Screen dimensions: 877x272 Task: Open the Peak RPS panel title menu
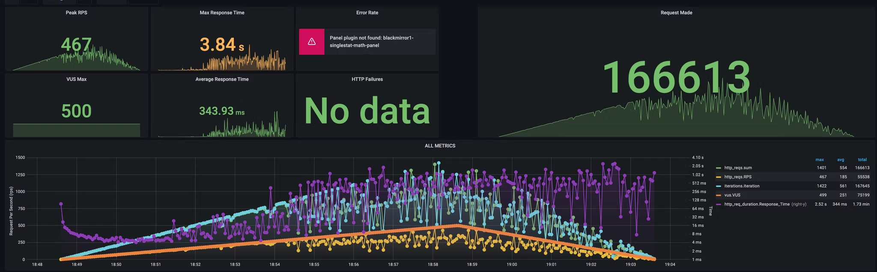[76, 13]
